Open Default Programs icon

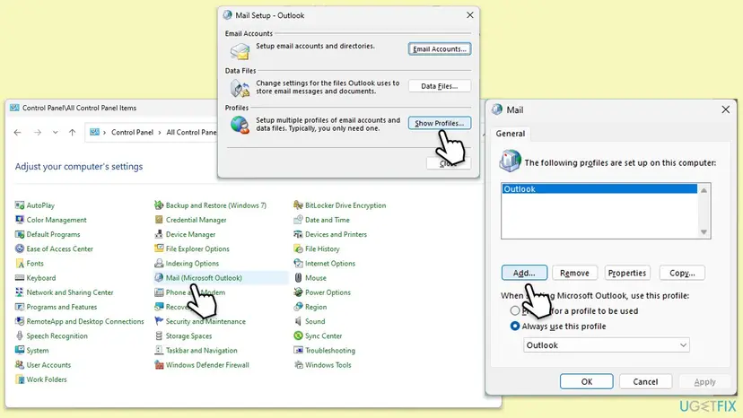pos(20,234)
